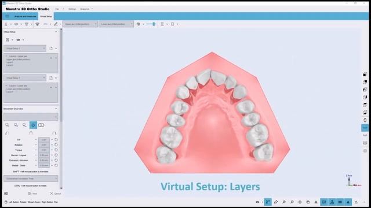Open the Settings menu
This screenshot has width=371, height=208.
pos(72,9)
